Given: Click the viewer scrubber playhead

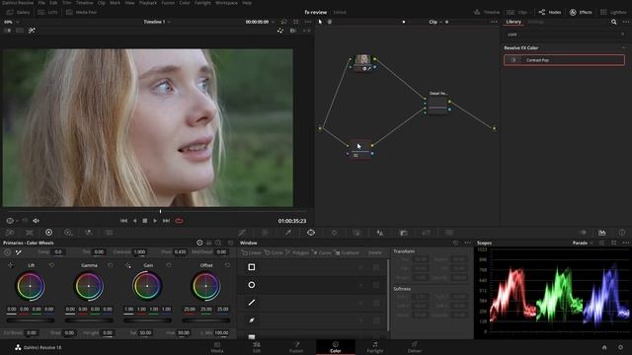Looking at the screenshot, I should (160, 211).
